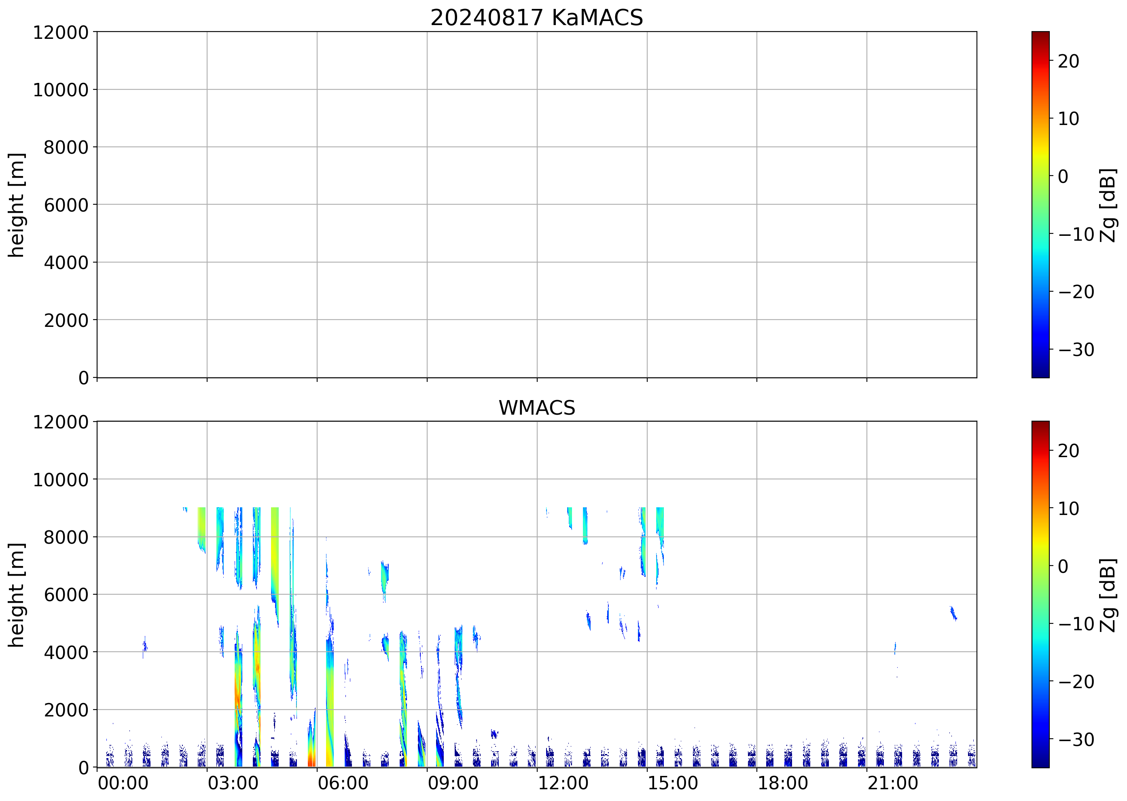Click the 12000 tick on the KaMACS y-axis
The width and height of the screenshot is (1127, 801).
pos(60,32)
